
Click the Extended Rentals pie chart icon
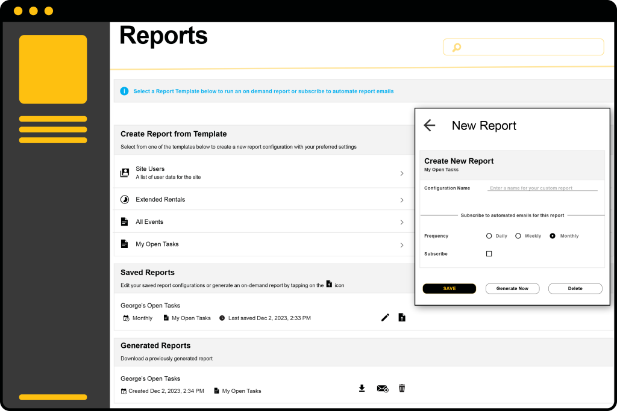[x=124, y=199]
